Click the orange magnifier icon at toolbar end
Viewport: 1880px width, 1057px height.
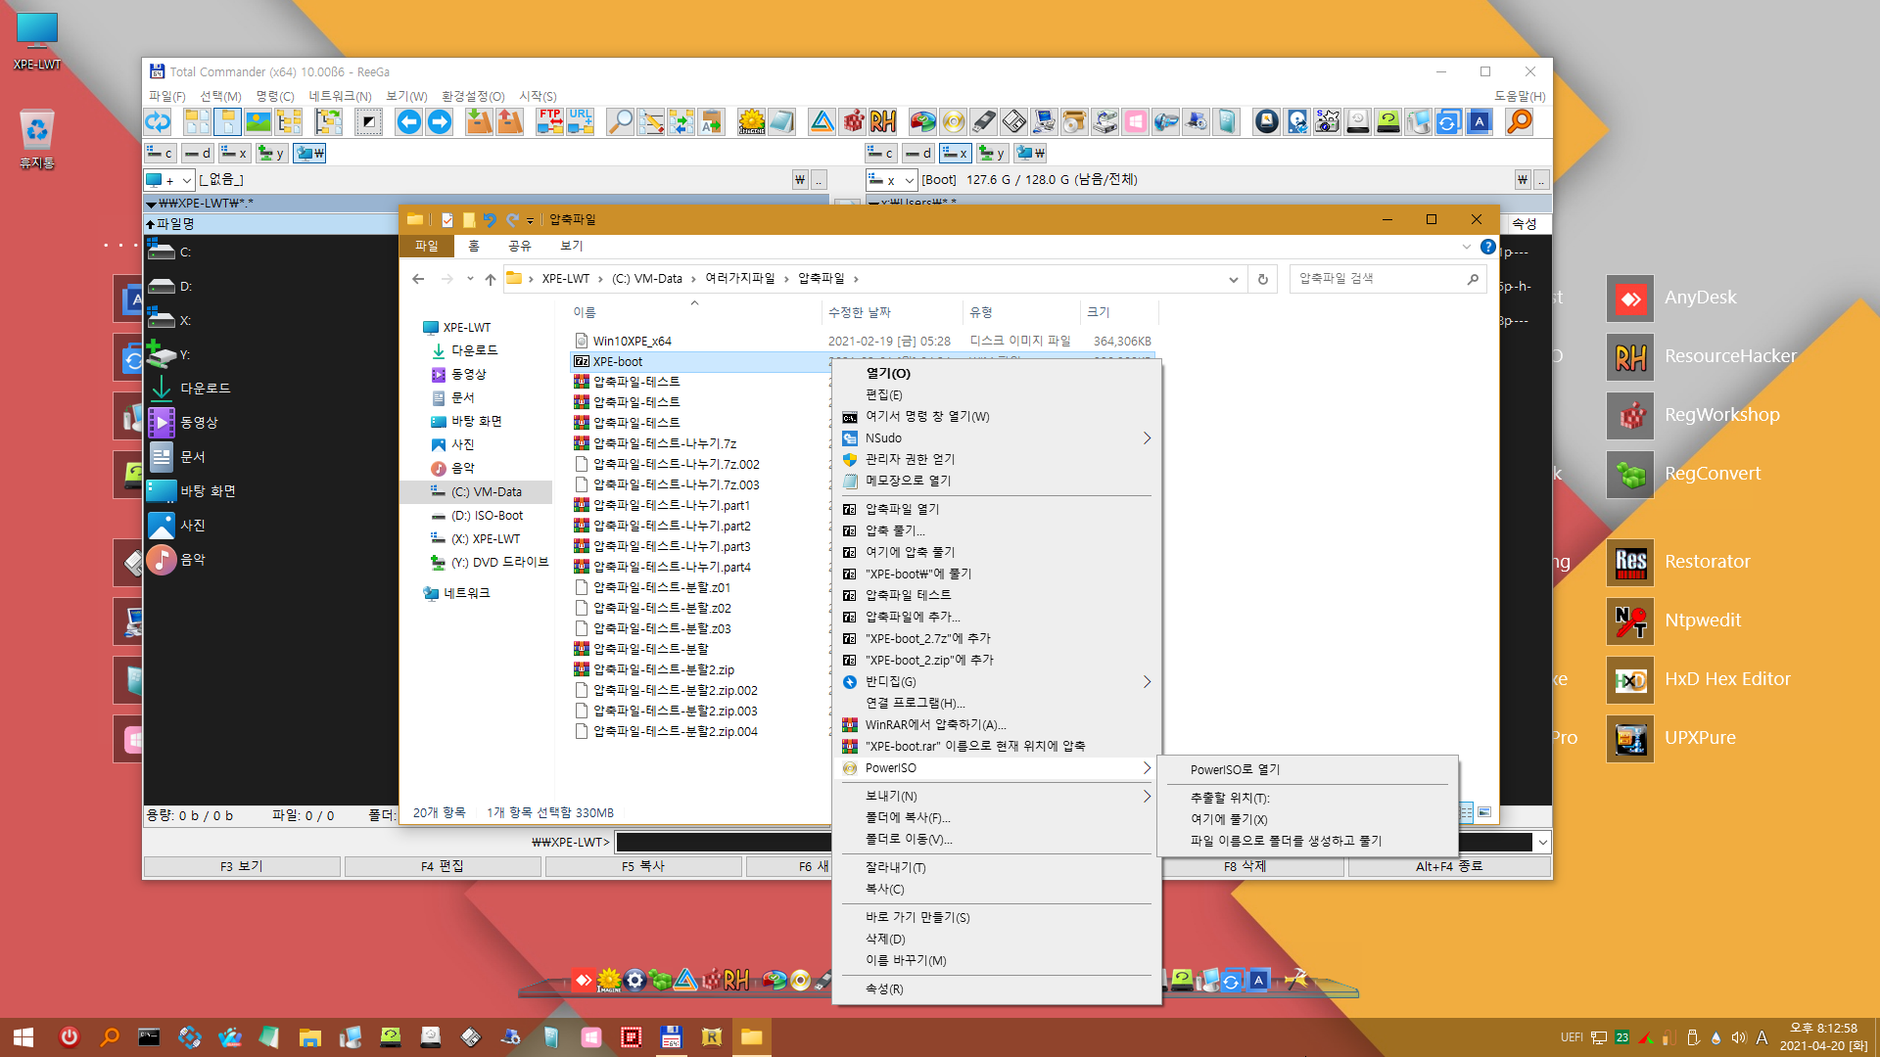tap(1520, 121)
